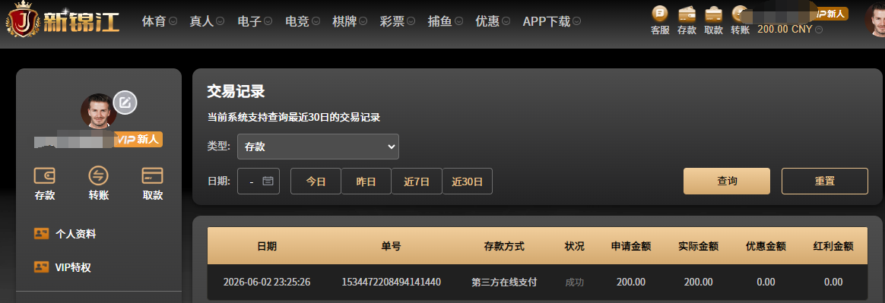Click the 新锦江 logo
The width and height of the screenshot is (885, 303).
[x=63, y=21]
